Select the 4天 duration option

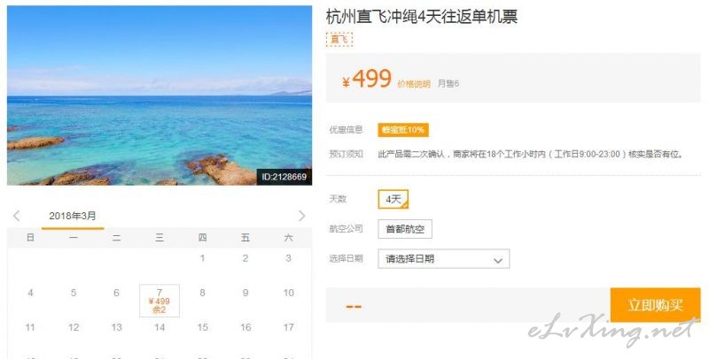pyautogui.click(x=393, y=199)
